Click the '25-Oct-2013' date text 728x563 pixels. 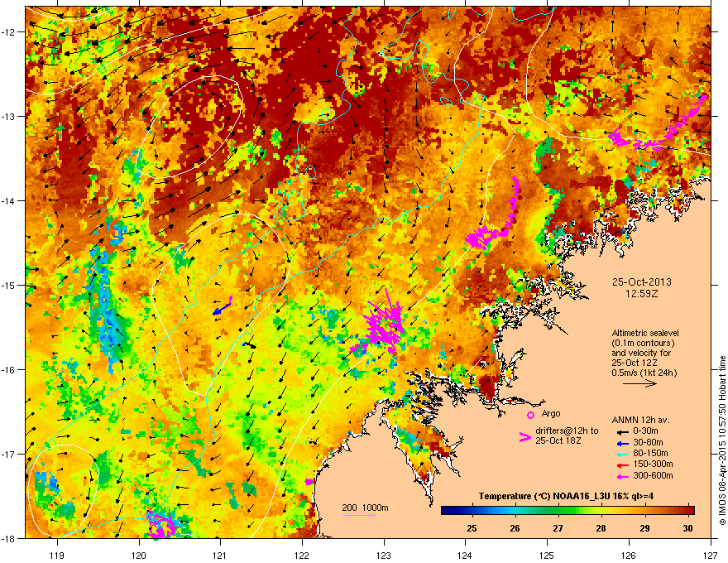pyautogui.click(x=642, y=282)
